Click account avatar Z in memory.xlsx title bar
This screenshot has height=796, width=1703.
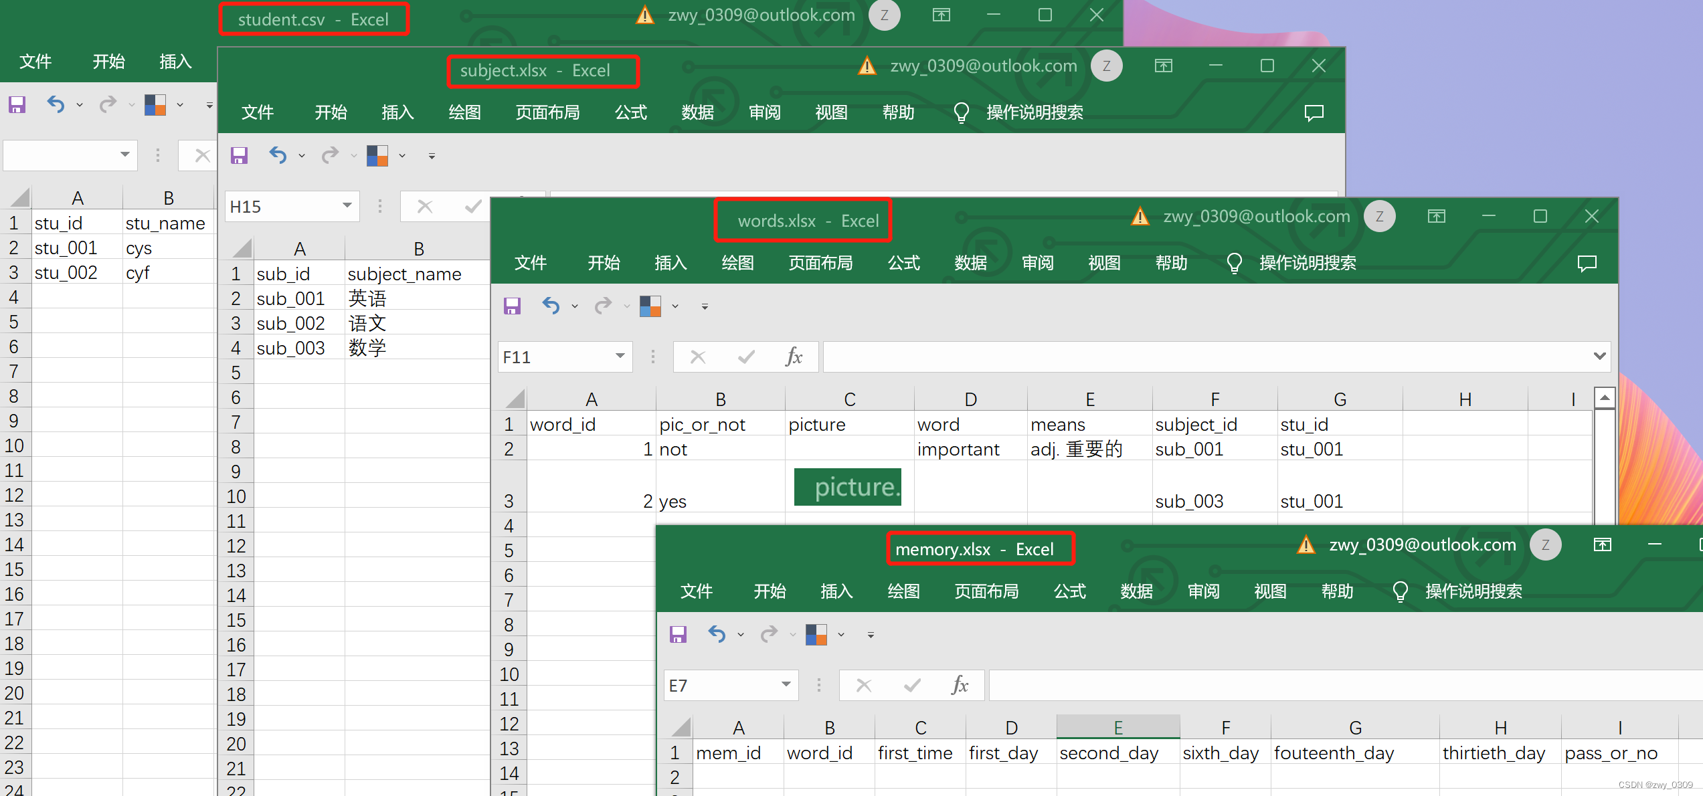[1546, 544]
